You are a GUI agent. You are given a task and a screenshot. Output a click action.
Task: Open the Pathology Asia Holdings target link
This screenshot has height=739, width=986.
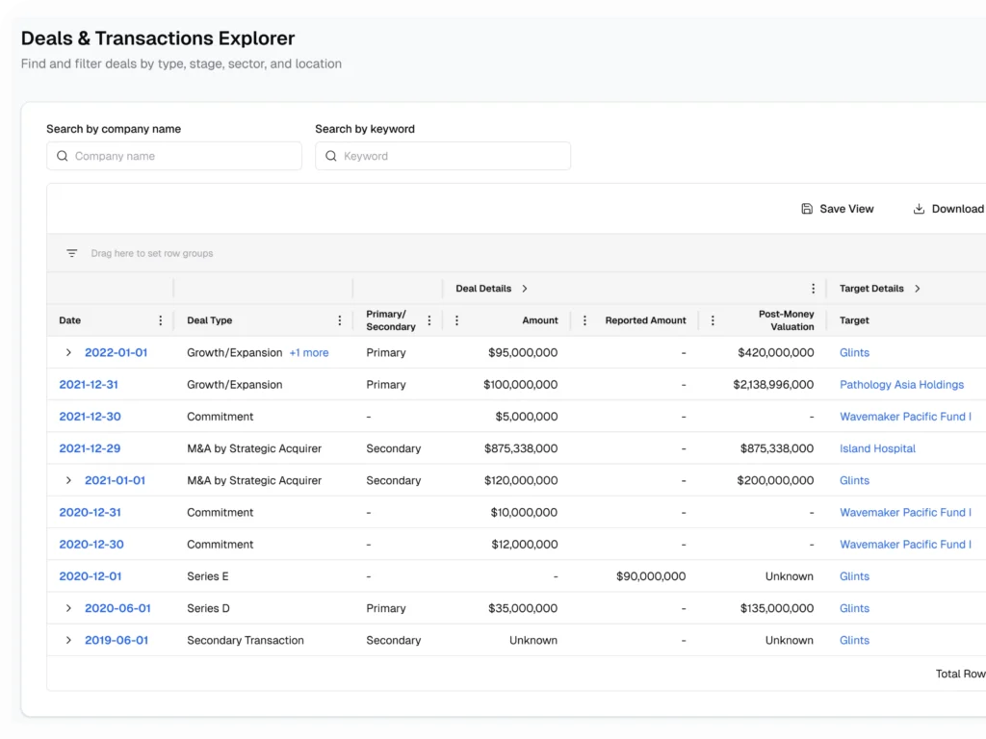[x=901, y=384]
